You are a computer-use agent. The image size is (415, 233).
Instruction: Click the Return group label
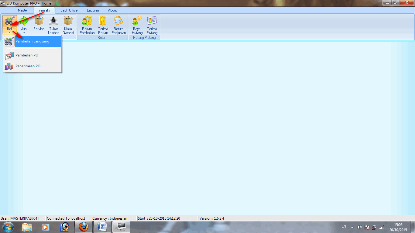(x=102, y=38)
